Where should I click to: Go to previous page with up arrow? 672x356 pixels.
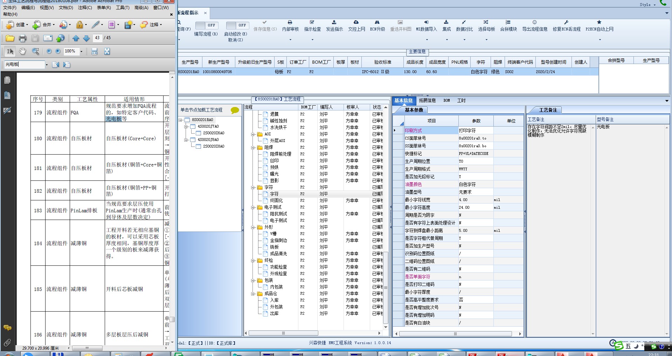[76, 38]
